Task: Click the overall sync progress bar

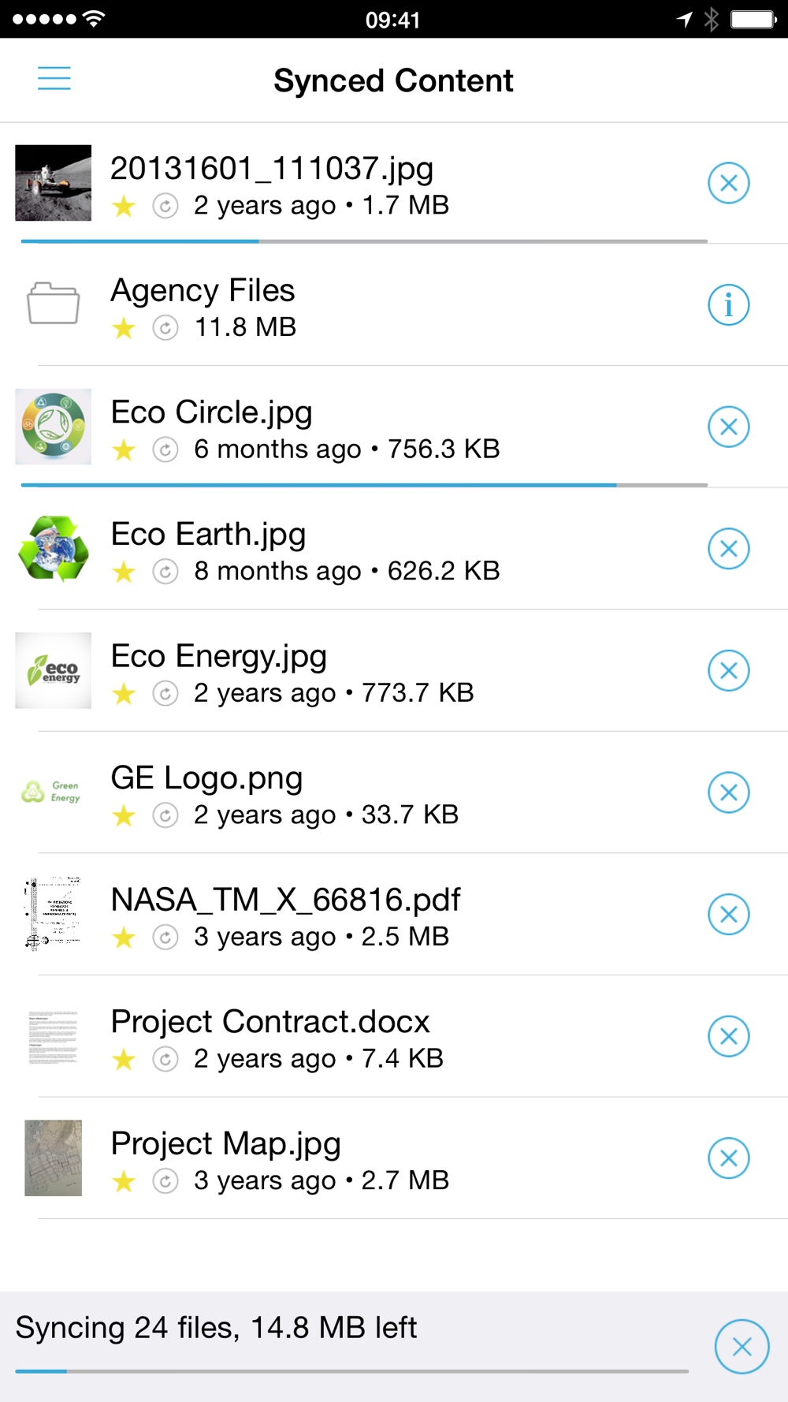Action: 351,1371
